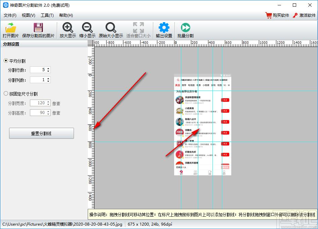Open the 帮助(H) menu
This screenshot has width=318, height=229.
click(66, 15)
